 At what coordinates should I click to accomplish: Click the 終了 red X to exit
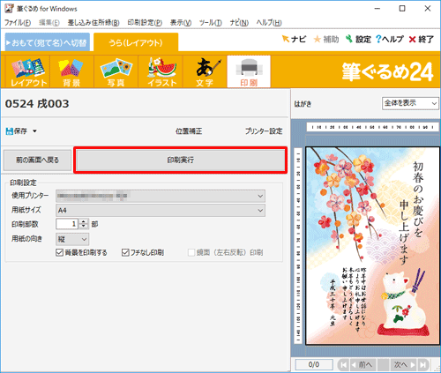pyautogui.click(x=422, y=39)
